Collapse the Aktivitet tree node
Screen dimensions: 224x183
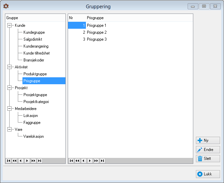[x=10, y=67]
